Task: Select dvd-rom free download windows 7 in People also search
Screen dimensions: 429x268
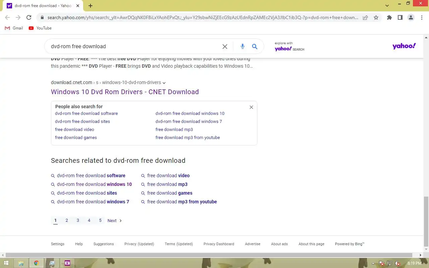Action: (189, 122)
